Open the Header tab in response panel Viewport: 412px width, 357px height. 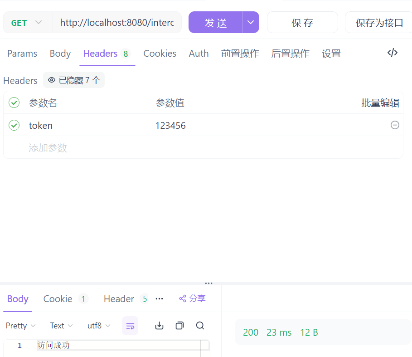click(119, 298)
